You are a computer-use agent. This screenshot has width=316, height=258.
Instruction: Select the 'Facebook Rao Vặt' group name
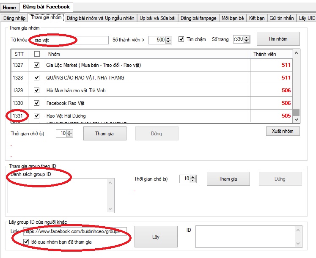(65, 103)
